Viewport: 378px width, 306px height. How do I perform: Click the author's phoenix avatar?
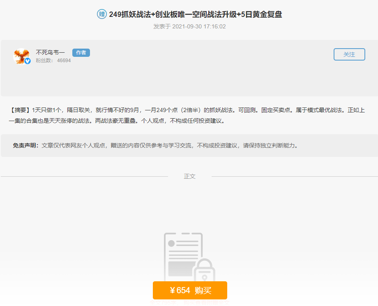click(x=21, y=56)
